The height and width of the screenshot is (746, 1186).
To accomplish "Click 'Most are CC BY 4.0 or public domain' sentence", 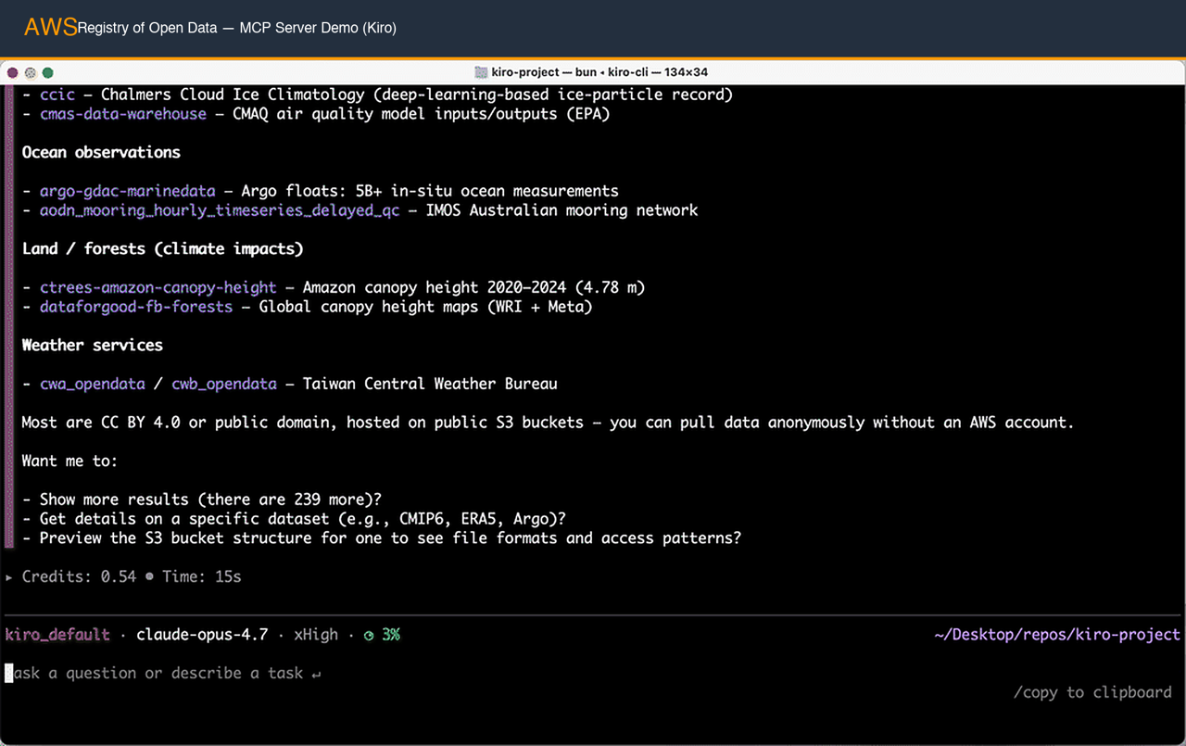I will tap(549, 423).
